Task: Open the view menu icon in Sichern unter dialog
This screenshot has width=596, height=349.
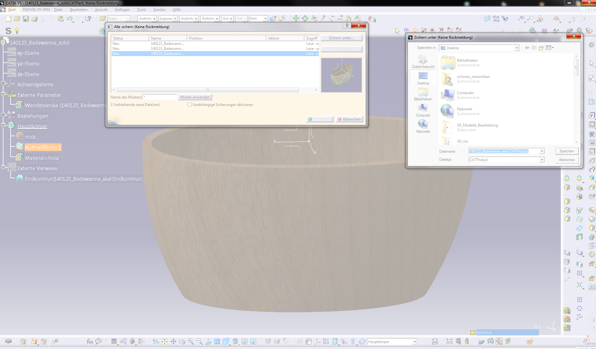Action: point(550,48)
